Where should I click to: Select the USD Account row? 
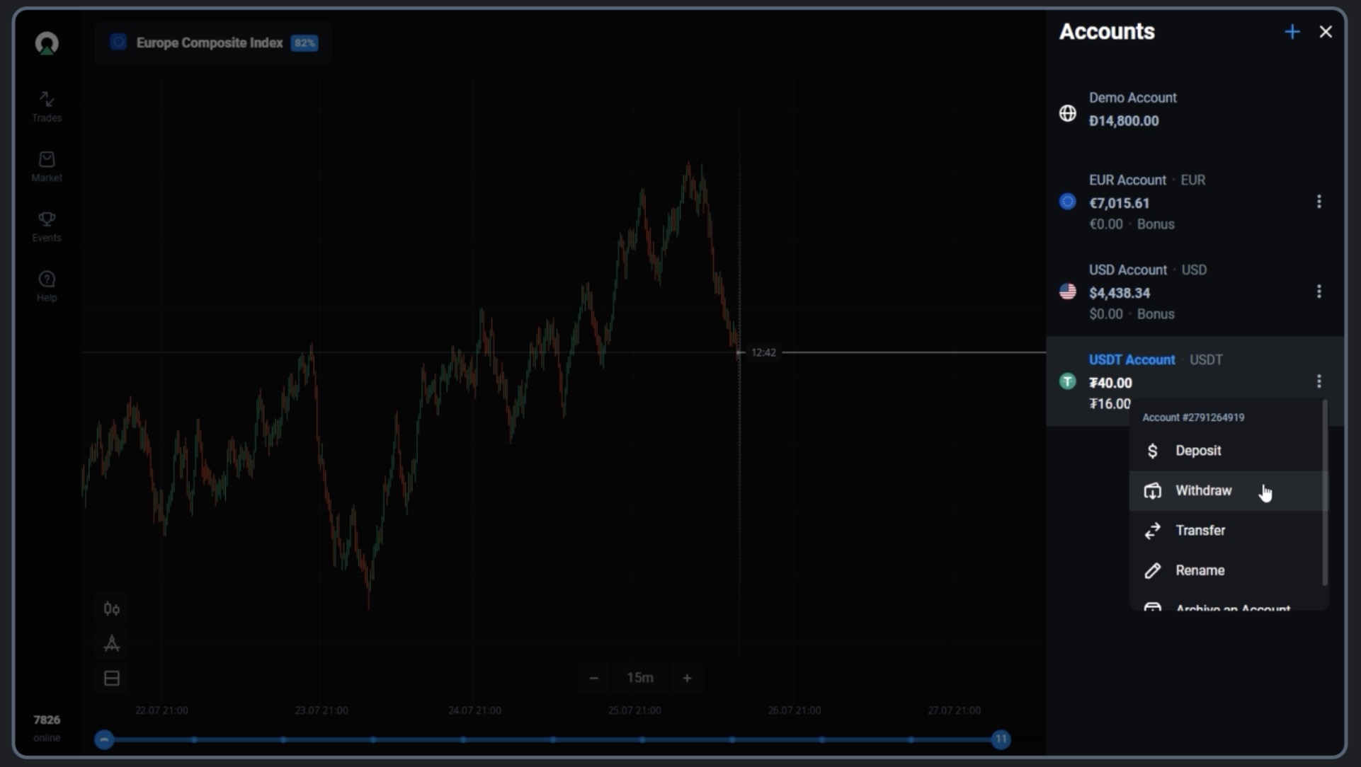click(x=1195, y=292)
